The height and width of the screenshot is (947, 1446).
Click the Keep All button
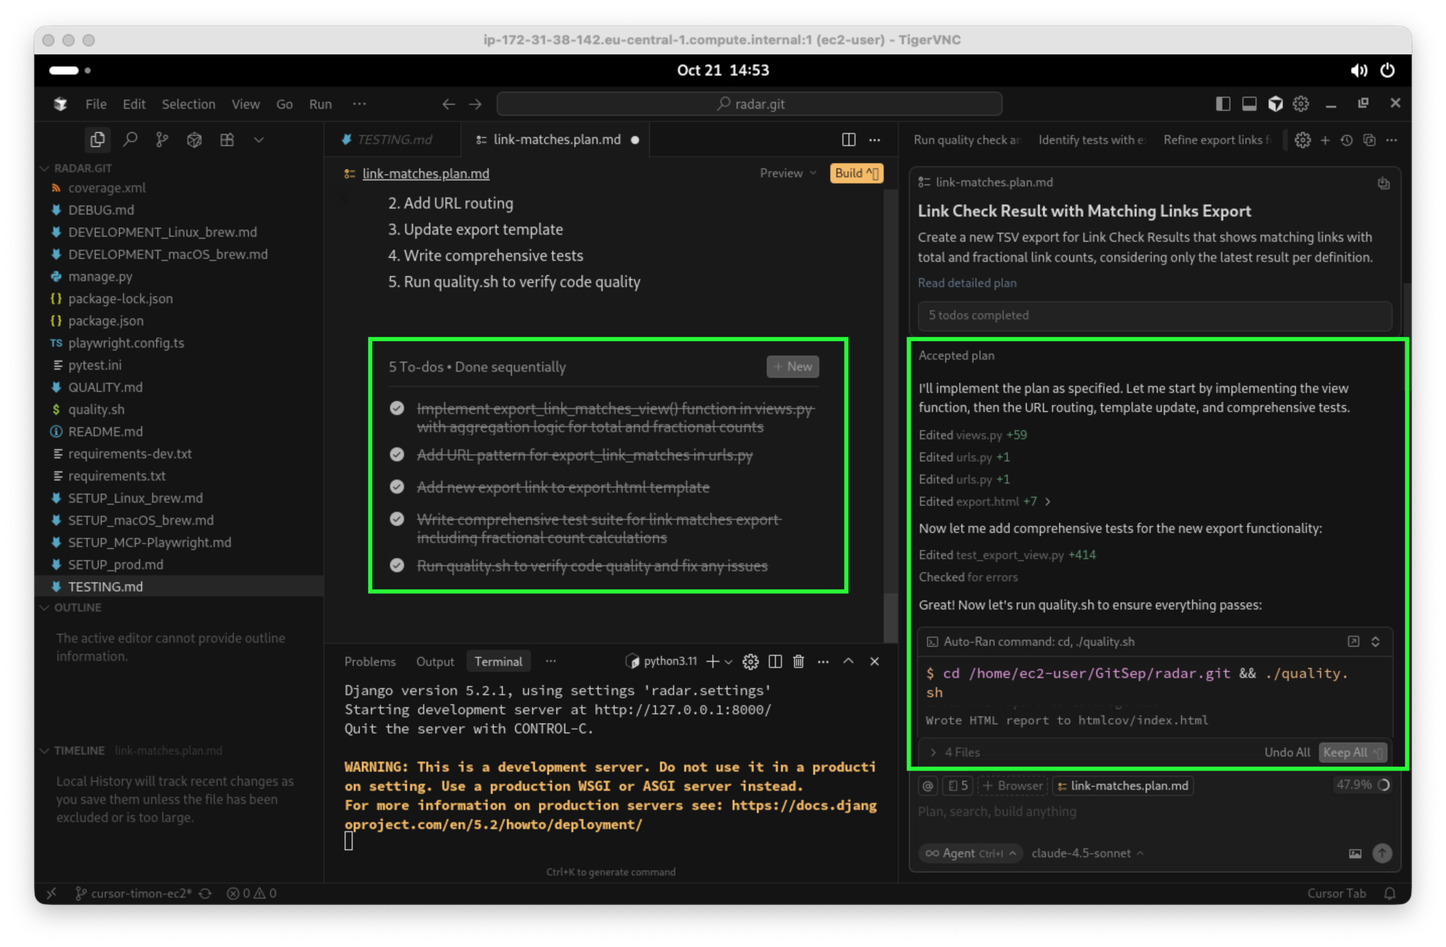pos(1352,752)
